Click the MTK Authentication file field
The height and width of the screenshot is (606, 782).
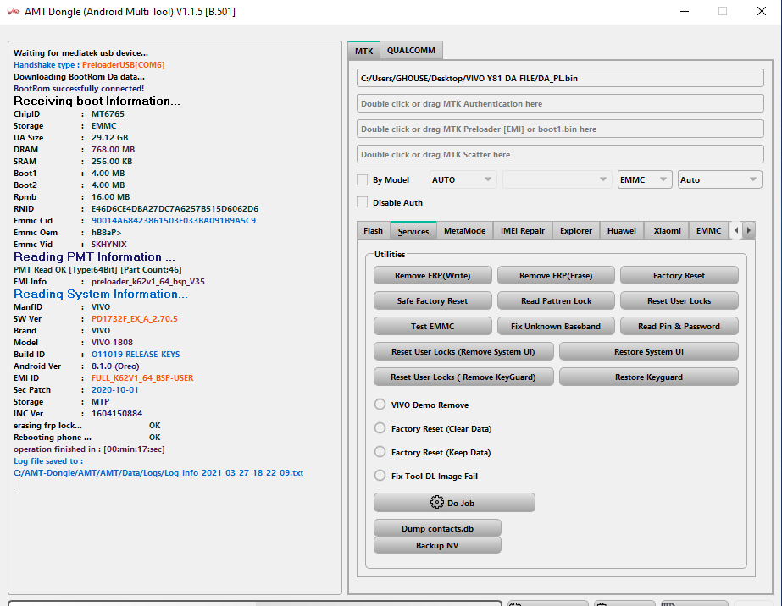pos(560,103)
